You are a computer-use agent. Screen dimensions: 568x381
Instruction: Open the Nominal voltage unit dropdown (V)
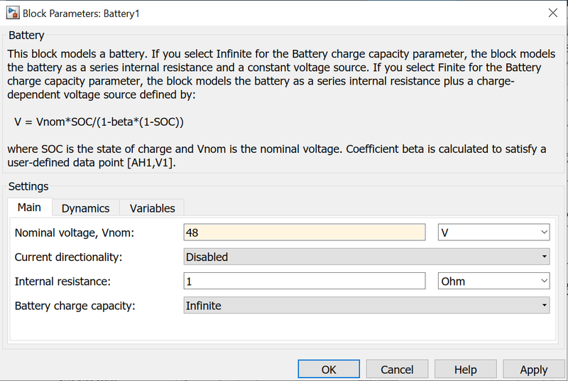[x=493, y=232]
